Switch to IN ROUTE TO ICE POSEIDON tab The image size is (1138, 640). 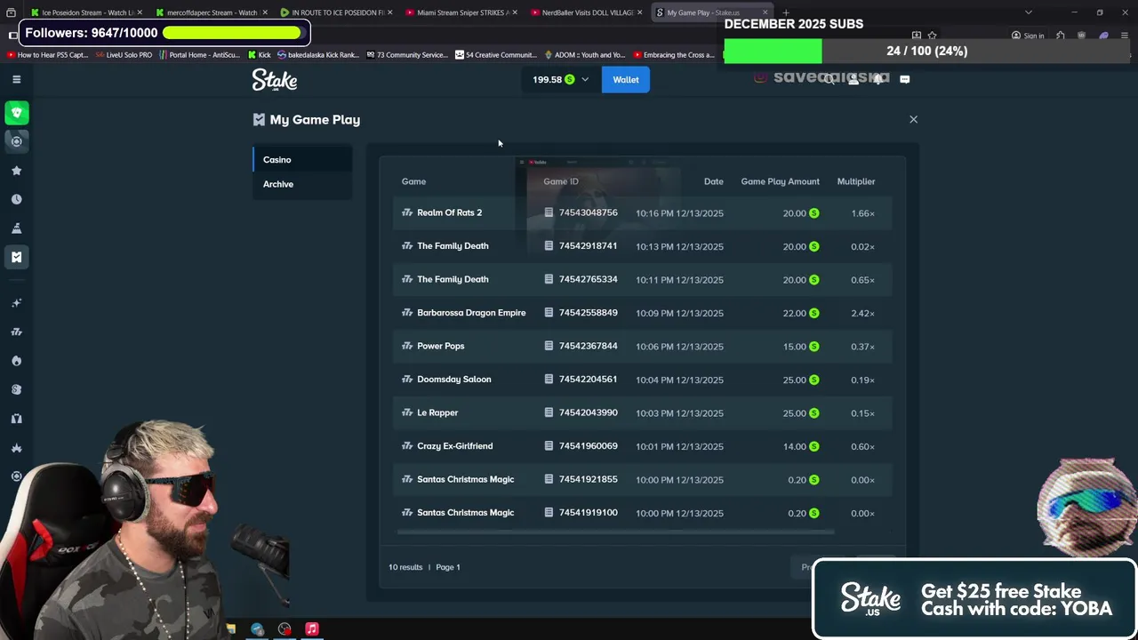336,12
